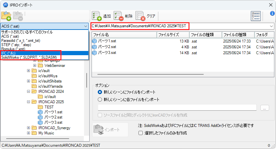Select 新しいシーンに各ファイルをインポート radio button
The image size is (276, 149).
tap(100, 100)
